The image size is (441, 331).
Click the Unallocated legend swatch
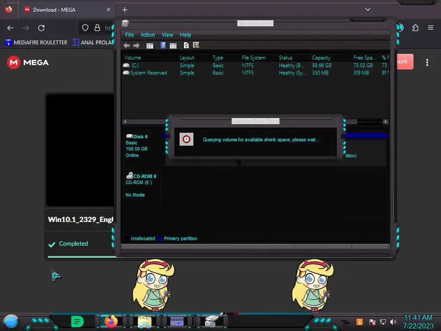pos(127,238)
